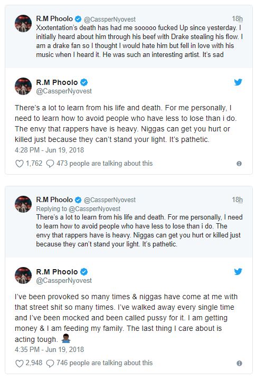265x381 pixels.
Task: Open the avatar of the top quoted tweet
Action: [x=23, y=23]
